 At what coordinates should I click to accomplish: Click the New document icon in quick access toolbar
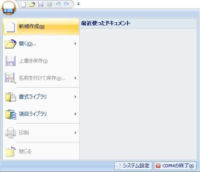coord(23,4)
